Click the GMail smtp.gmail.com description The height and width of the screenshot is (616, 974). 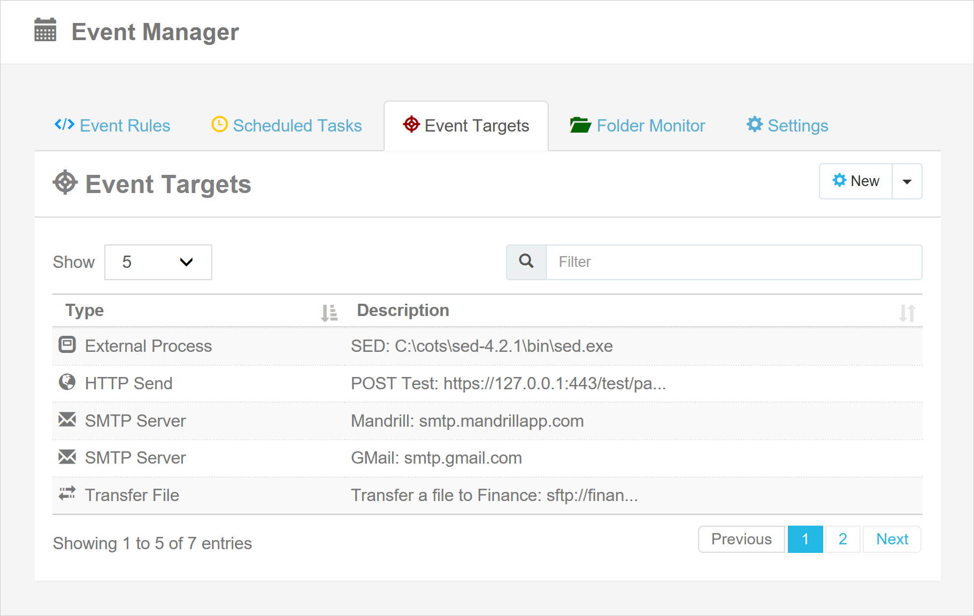click(436, 458)
